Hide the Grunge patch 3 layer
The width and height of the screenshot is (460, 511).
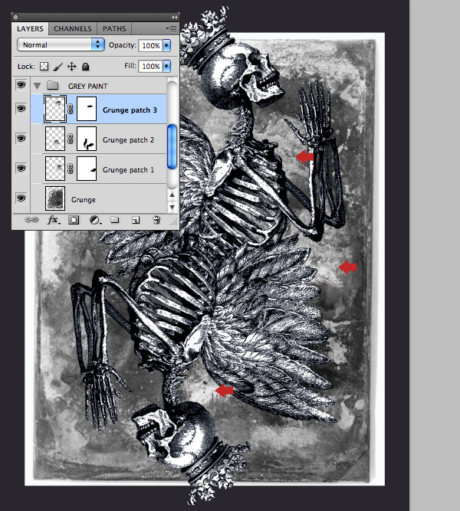point(21,109)
